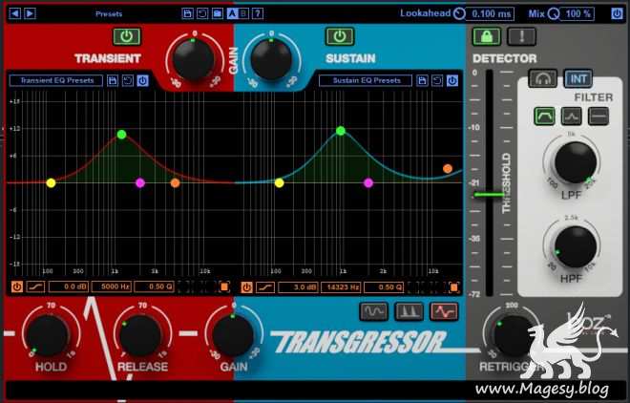Open the main Presets menu
630x403 pixels.
point(109,14)
